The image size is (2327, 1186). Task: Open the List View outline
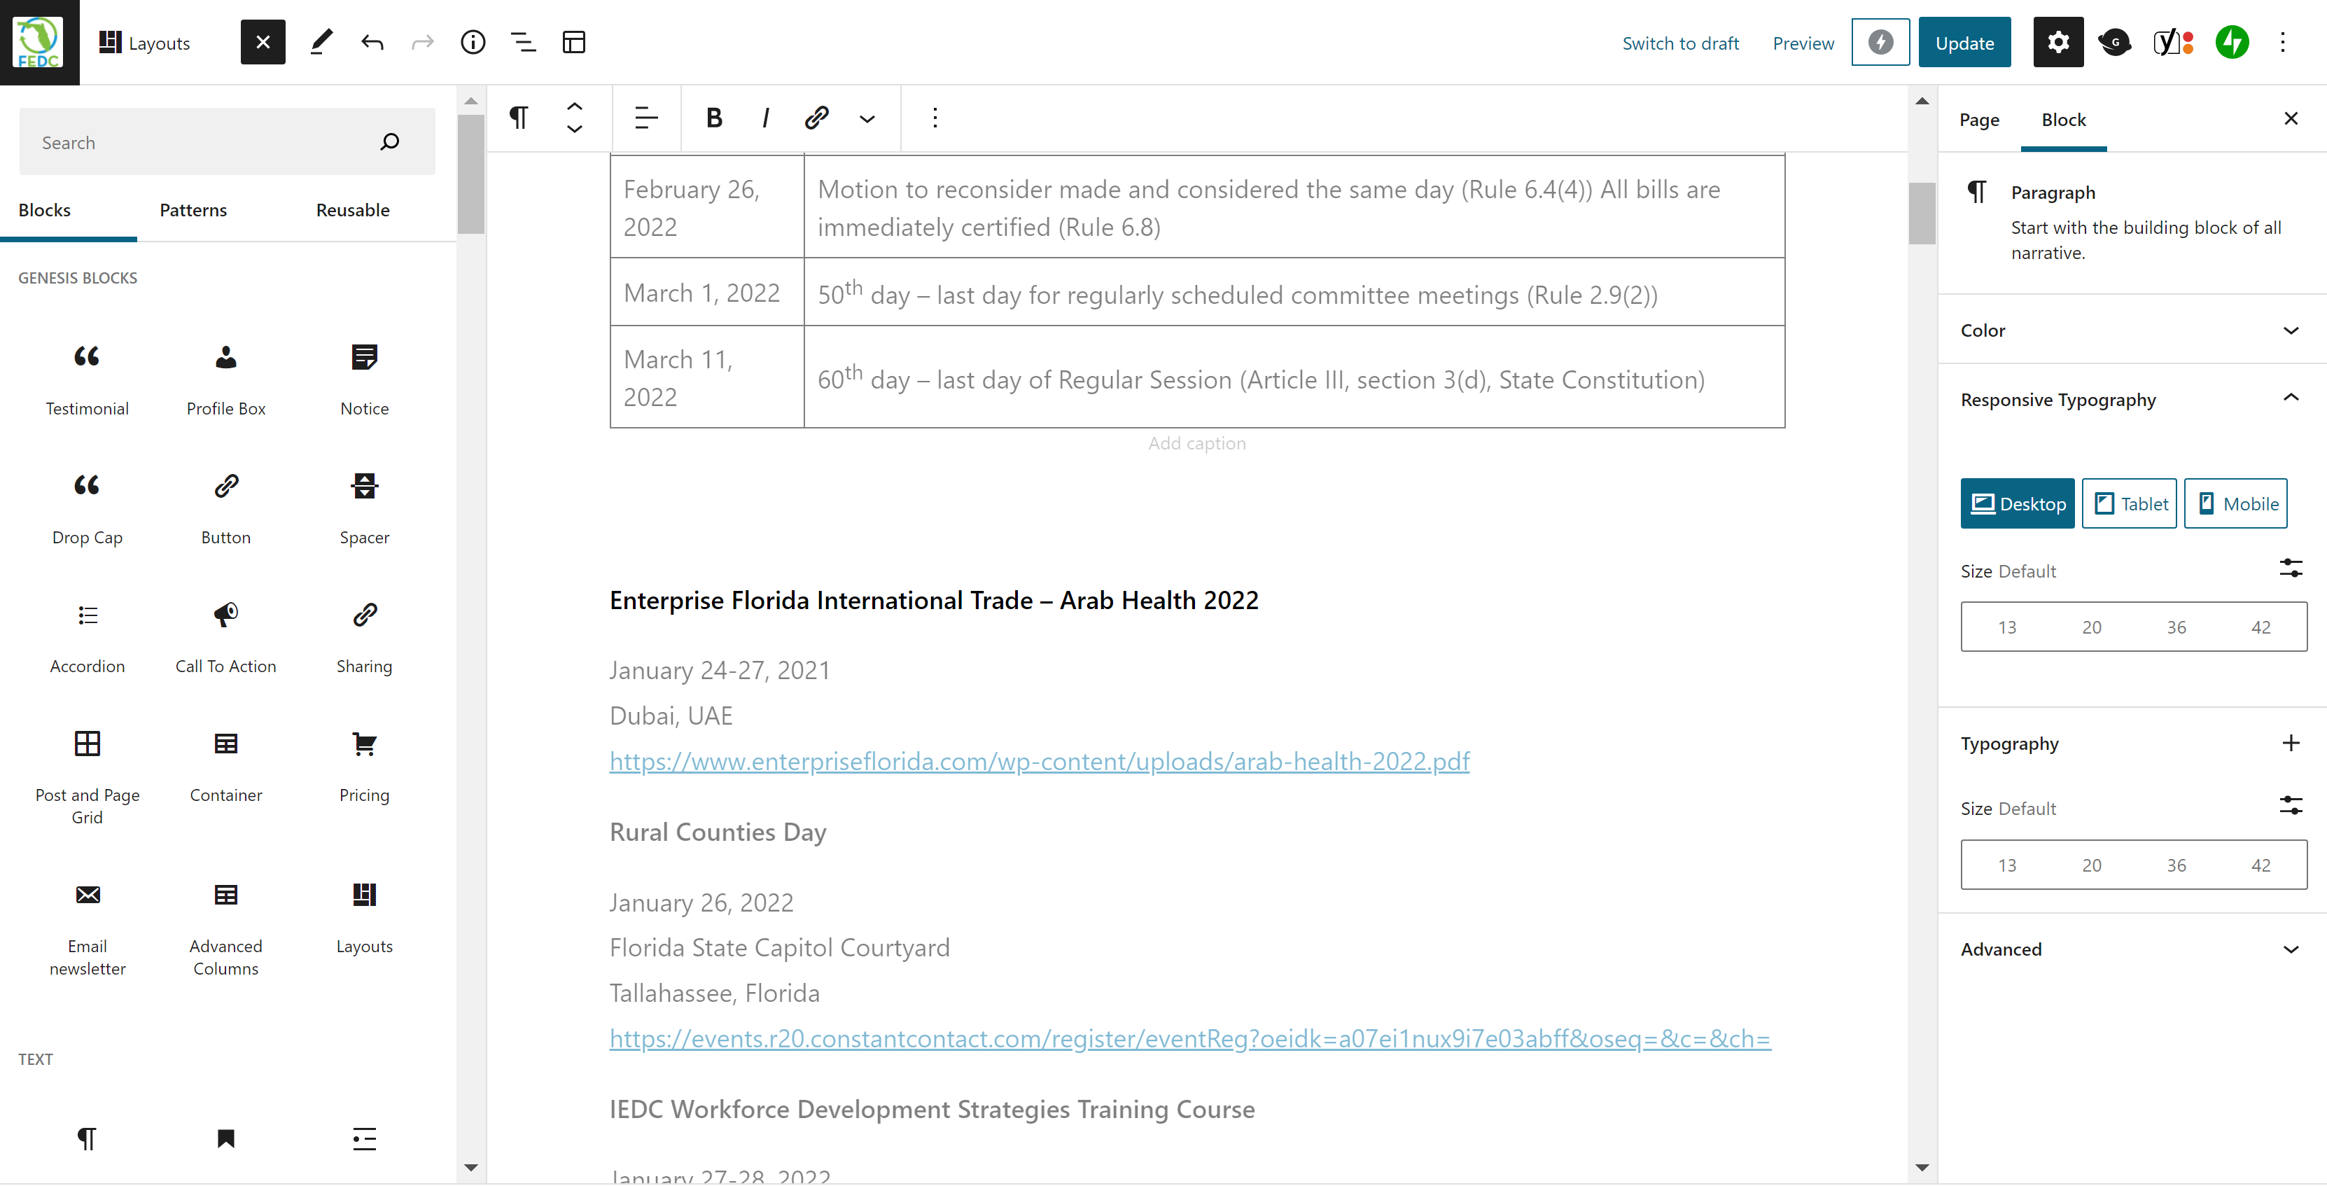click(x=523, y=43)
